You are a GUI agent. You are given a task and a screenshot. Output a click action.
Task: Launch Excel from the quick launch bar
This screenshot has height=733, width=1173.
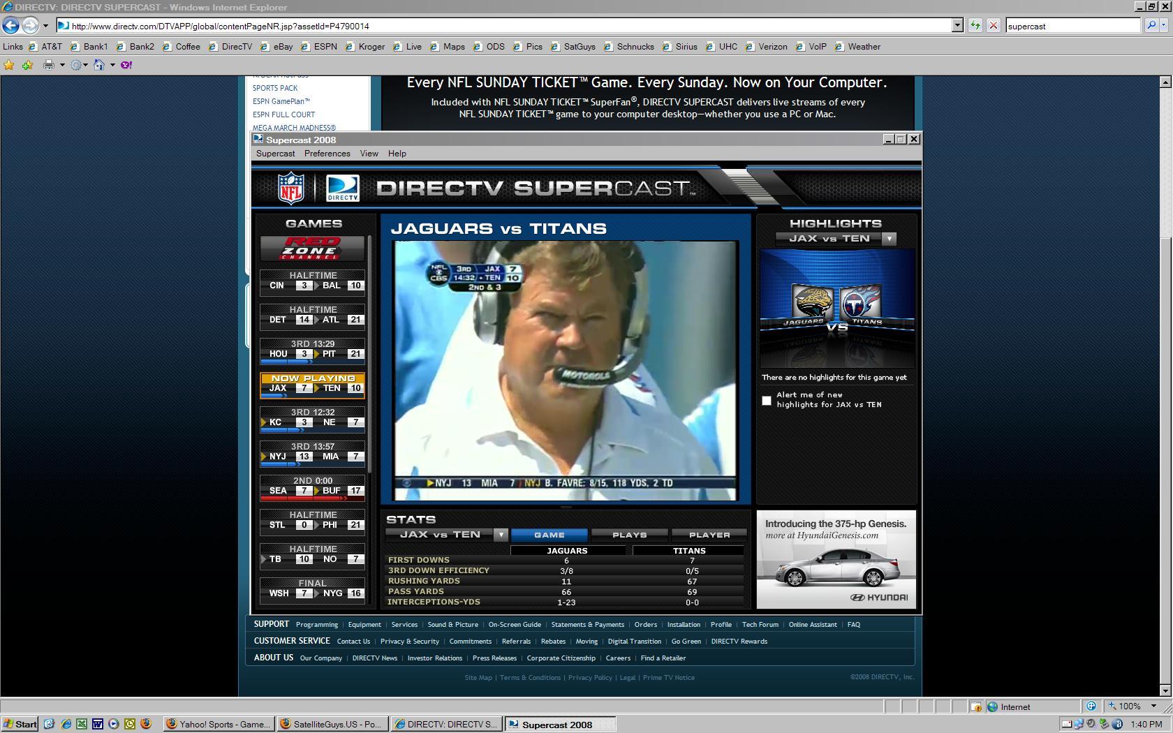click(82, 724)
